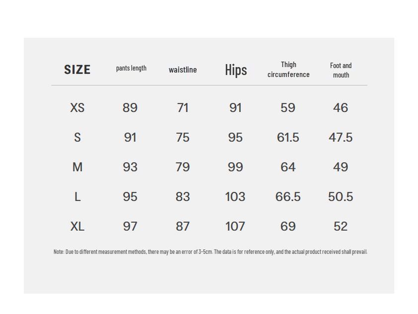Viewport: 418px width, 314px height.
Task: Click the 66.5 thigh circumference value
Action: tap(288, 197)
